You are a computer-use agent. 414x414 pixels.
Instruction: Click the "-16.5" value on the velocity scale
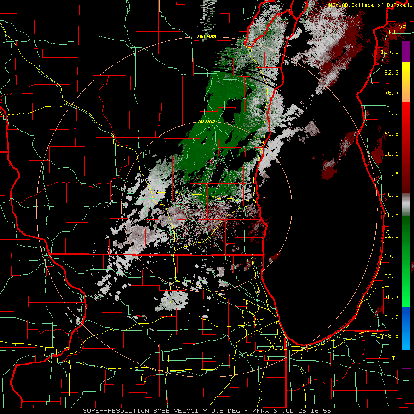[x=390, y=215]
